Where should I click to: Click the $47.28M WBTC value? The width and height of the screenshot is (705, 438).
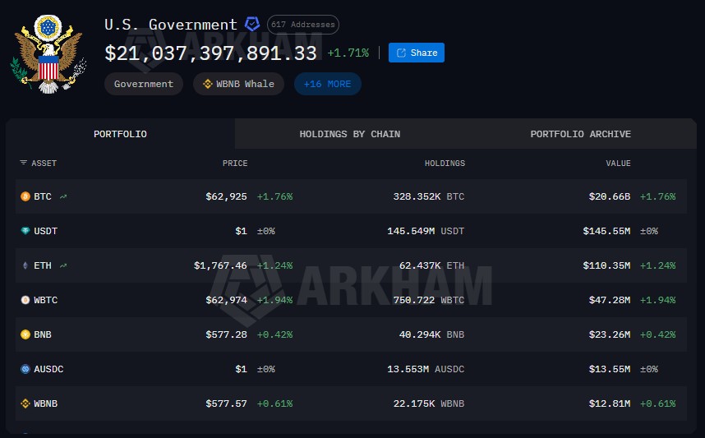tap(609, 300)
